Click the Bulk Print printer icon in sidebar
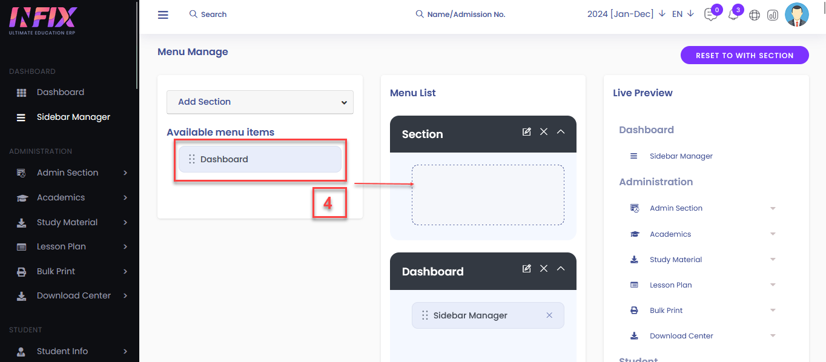The image size is (826, 362). (22, 272)
